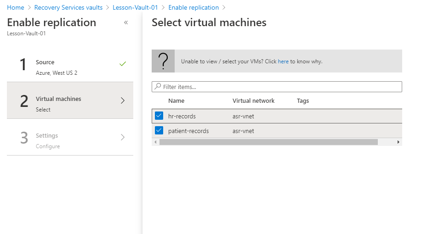Go to Home breadcrumb

click(x=16, y=8)
